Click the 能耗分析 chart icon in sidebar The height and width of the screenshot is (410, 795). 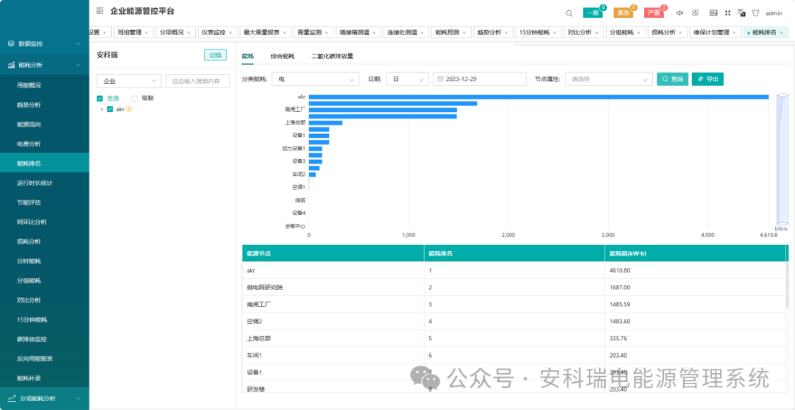(10, 65)
